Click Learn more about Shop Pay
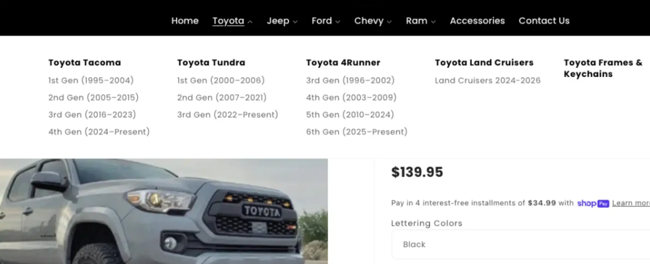650x264 pixels. click(x=631, y=203)
